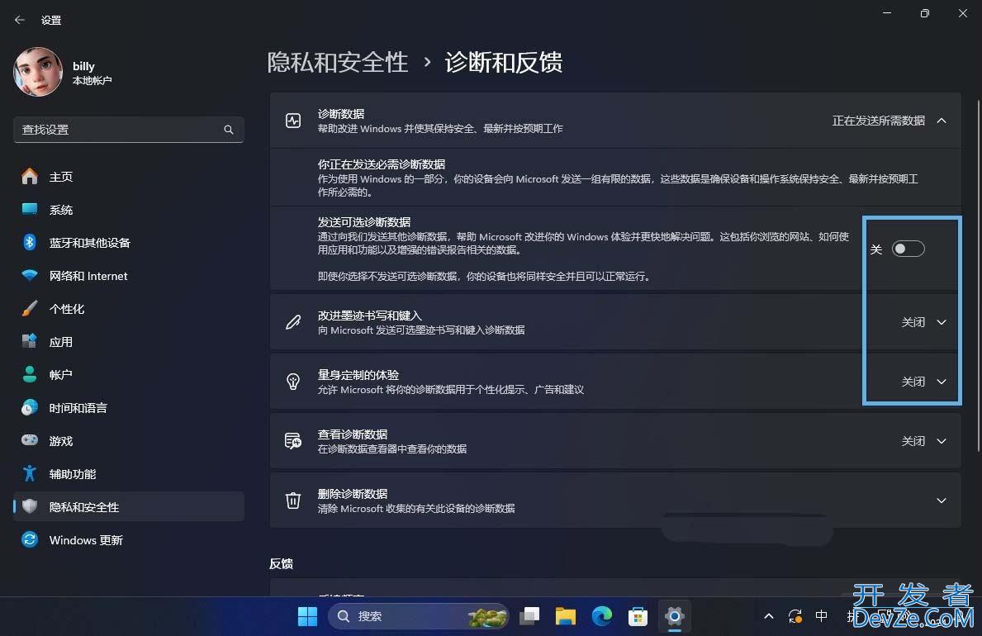Click person icon beside 帐户

(30, 375)
